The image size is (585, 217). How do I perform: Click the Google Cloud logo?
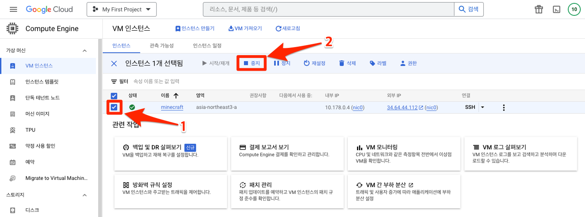(x=49, y=9)
